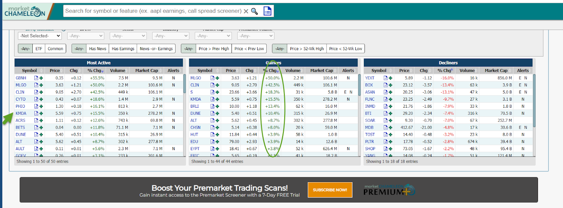Open report icon for ASAN in Decliners

click(x=386, y=92)
